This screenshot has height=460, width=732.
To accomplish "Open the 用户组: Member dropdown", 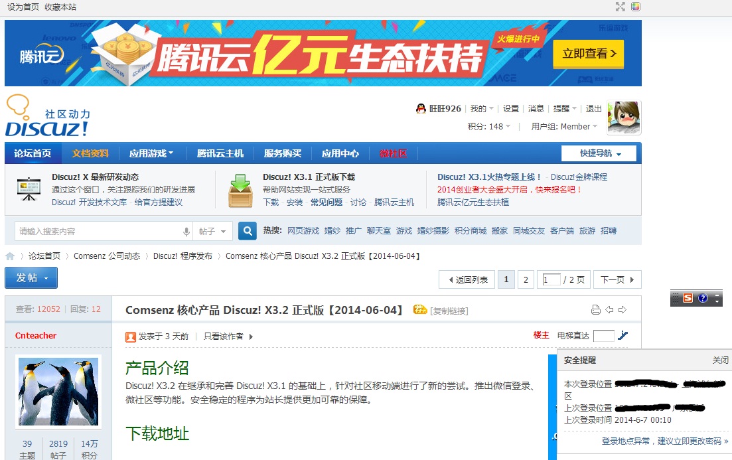I will tap(564, 127).
